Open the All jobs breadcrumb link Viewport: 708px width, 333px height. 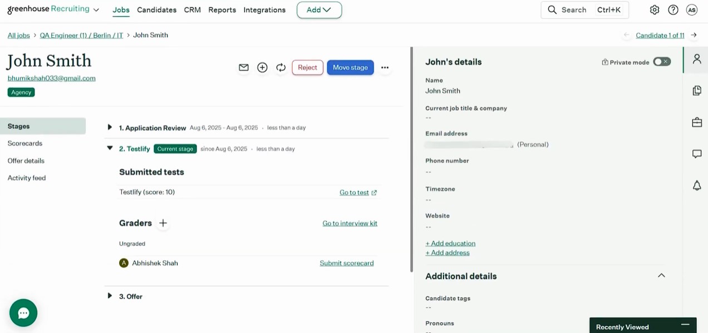tap(18, 35)
